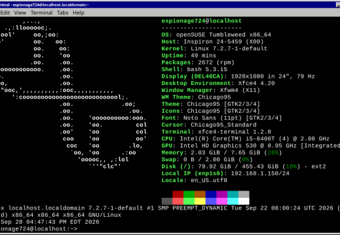Viewport: 340px width, 235px height.
Task: Click the Uptime 49 mins line
Action: (189, 55)
